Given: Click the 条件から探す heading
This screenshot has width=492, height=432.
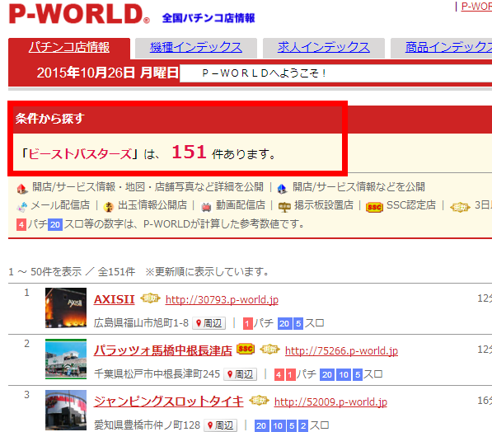Looking at the screenshot, I should pyautogui.click(x=50, y=119).
